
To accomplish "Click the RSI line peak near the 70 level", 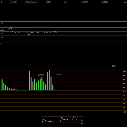I will pyautogui.click(x=11, y=27).
